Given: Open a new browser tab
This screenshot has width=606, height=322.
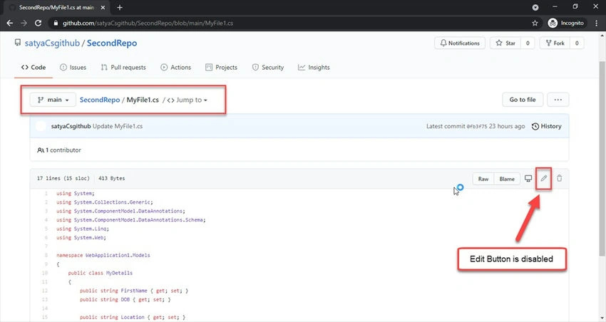Looking at the screenshot, I should pyautogui.click(x=120, y=7).
